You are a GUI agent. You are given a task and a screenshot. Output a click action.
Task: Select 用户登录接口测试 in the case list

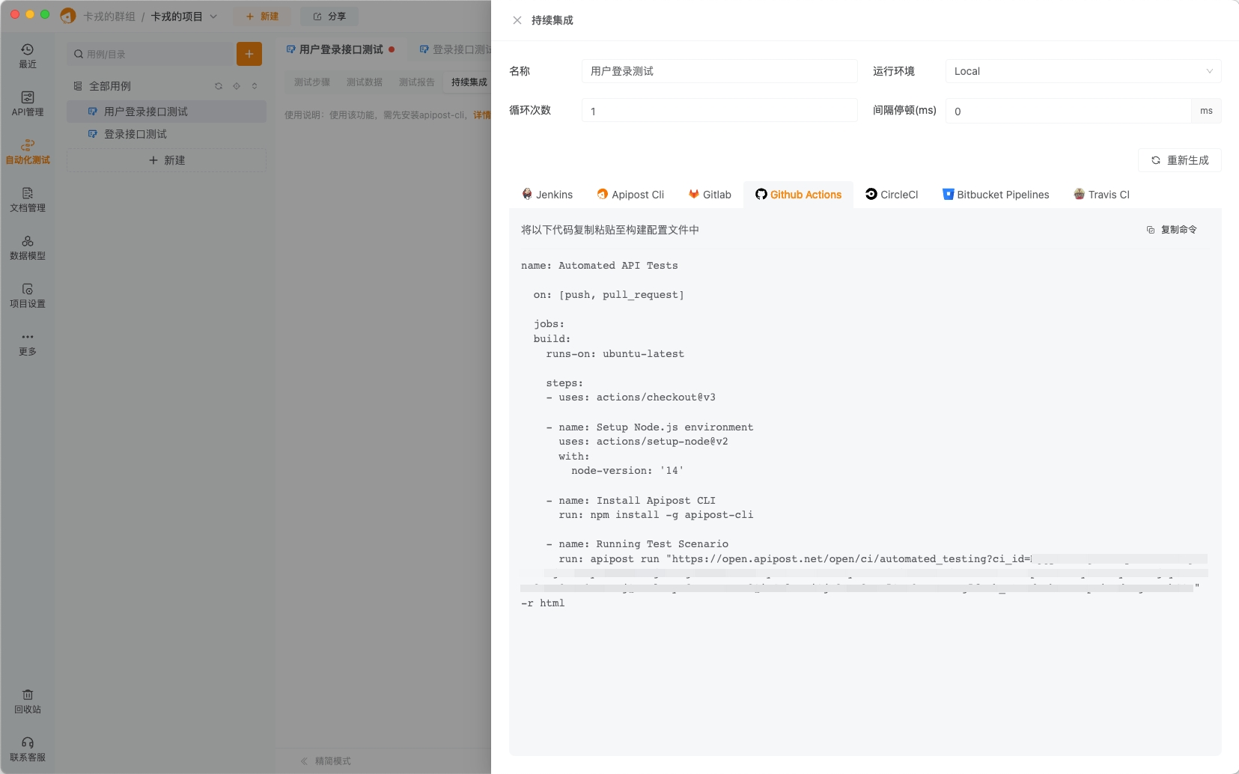(x=166, y=112)
